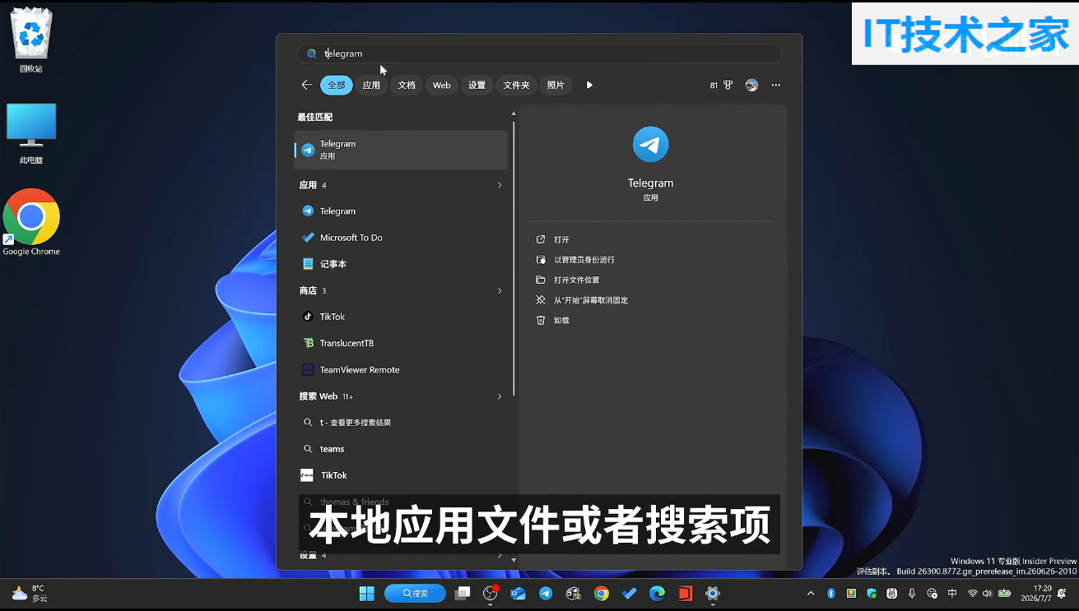Open Outlook from the taskbar
The image size is (1079, 611).
click(518, 593)
